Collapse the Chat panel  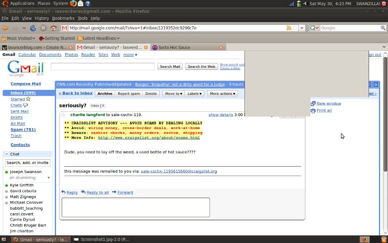(x=6, y=154)
